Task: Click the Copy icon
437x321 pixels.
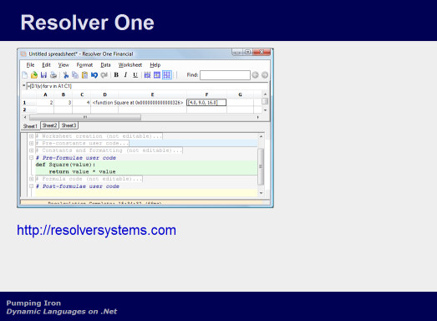Action: pyautogui.click(x=75, y=75)
